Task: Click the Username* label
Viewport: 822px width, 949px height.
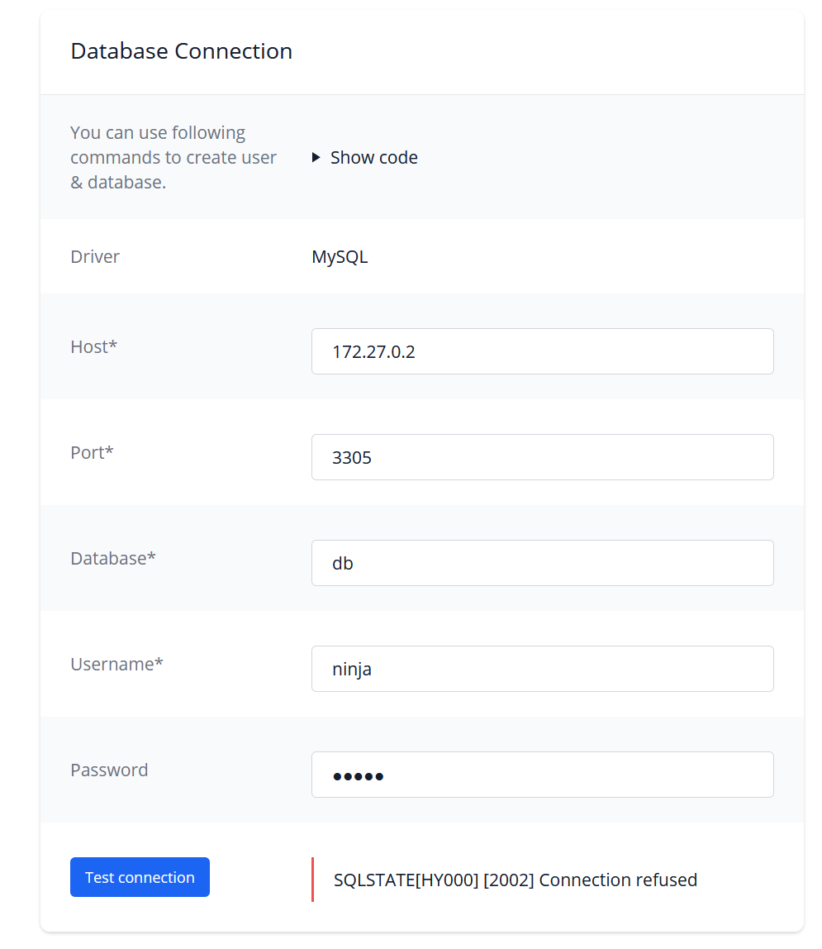Action: coord(116,664)
